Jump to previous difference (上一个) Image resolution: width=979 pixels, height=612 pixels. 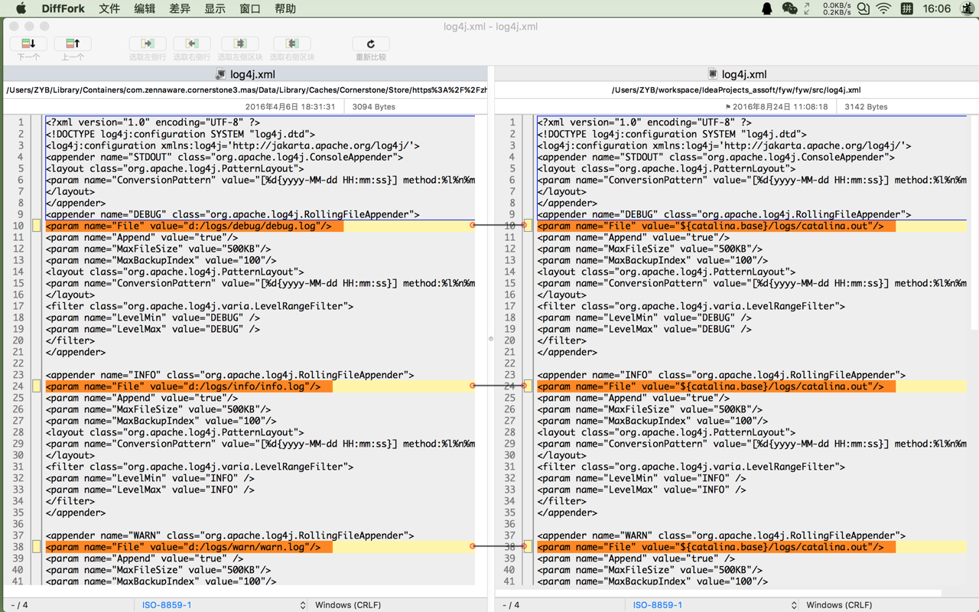(73, 44)
